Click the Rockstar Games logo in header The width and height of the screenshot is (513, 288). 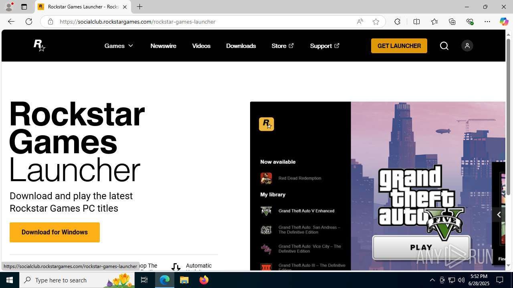coord(39,46)
